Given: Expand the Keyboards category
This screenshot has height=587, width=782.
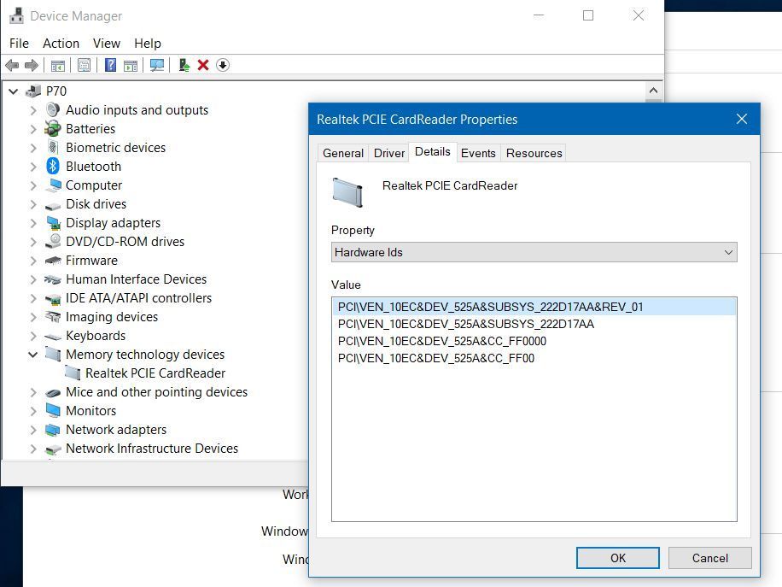Looking at the screenshot, I should click(x=33, y=336).
